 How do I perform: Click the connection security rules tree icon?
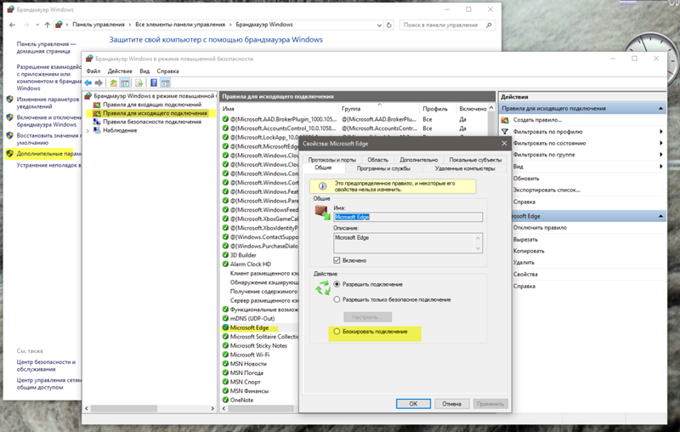tap(97, 122)
